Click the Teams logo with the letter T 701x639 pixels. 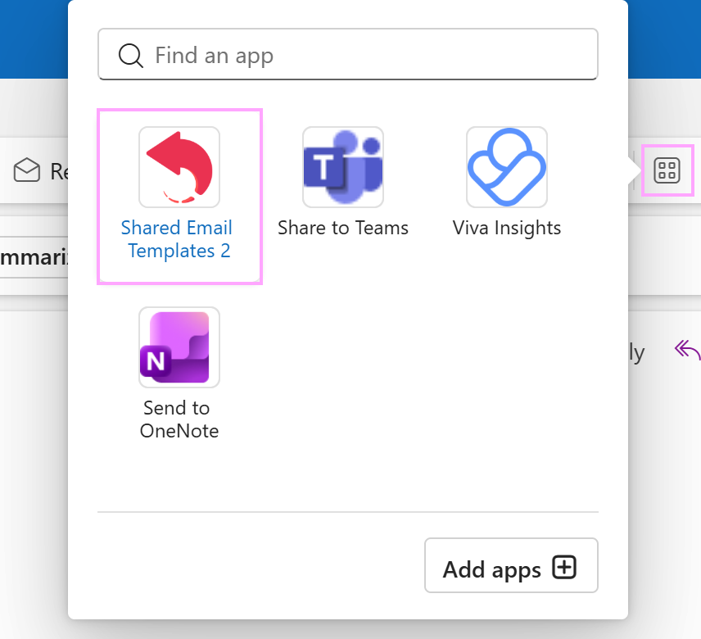tap(342, 167)
